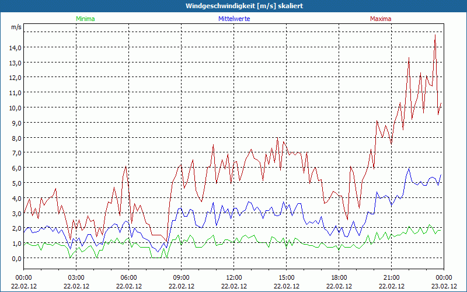467x292 pixels.
Task: Click the 3,0 y-axis value
Action: tap(17, 213)
